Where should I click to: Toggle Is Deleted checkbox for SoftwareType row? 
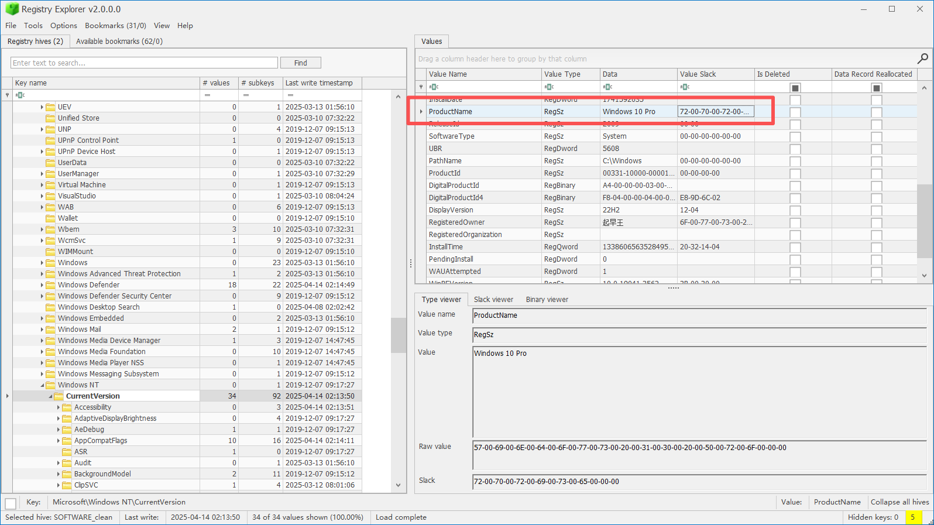pos(795,137)
